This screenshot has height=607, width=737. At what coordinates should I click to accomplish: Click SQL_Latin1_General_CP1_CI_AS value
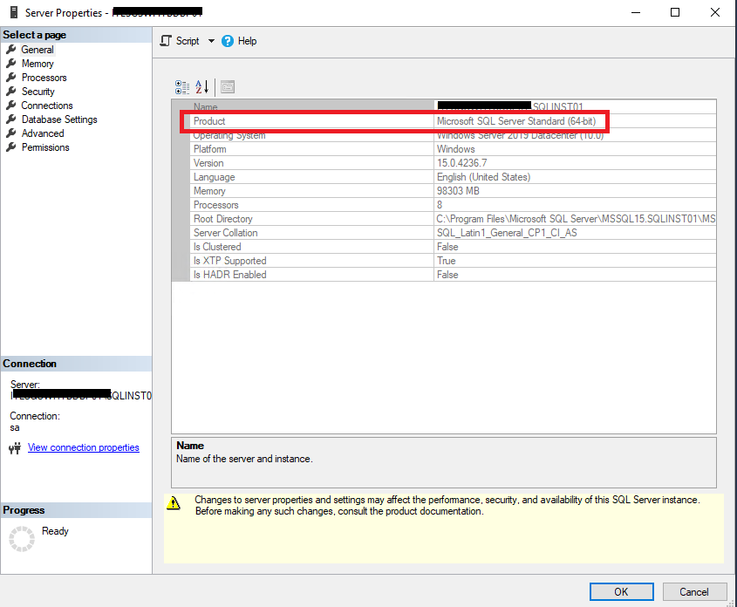507,233
